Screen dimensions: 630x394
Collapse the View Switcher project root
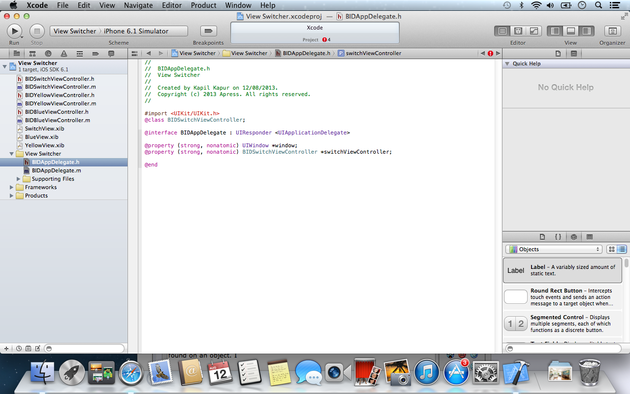coord(5,66)
